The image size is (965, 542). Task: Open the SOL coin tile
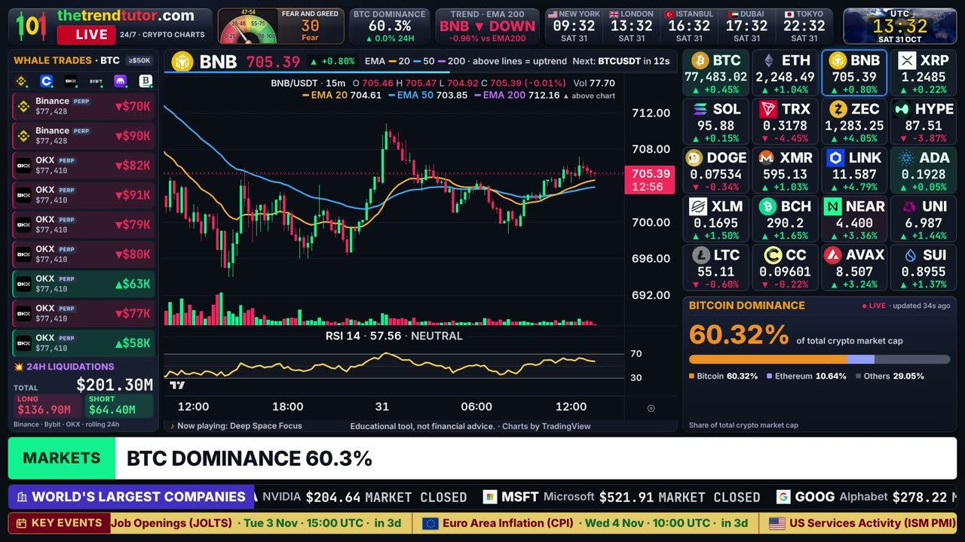tap(715, 122)
